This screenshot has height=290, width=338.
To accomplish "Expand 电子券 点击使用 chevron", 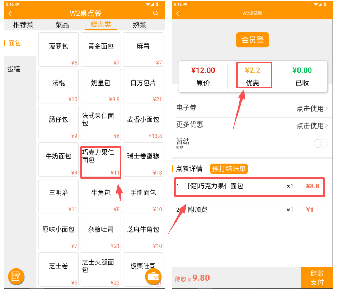I will [x=326, y=109].
